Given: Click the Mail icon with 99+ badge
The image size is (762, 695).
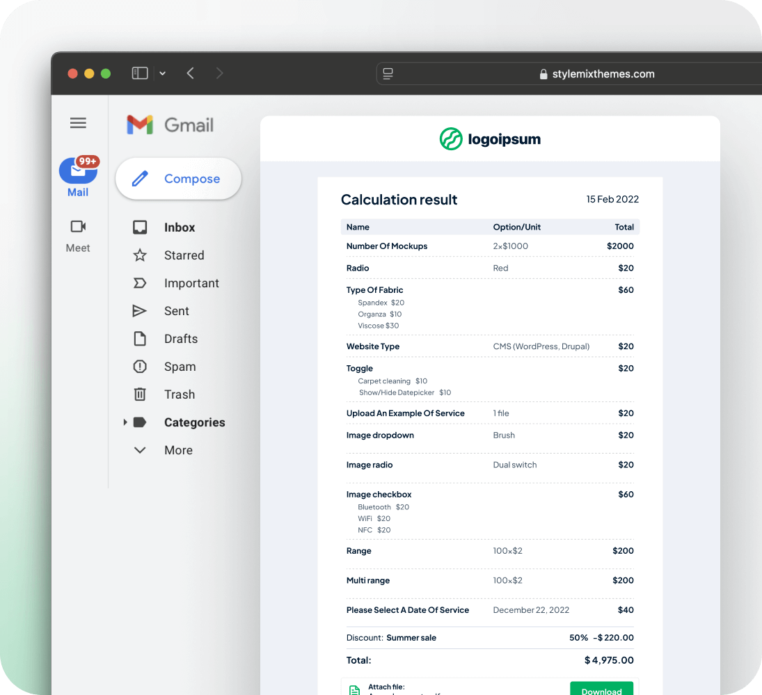Looking at the screenshot, I should tap(78, 170).
